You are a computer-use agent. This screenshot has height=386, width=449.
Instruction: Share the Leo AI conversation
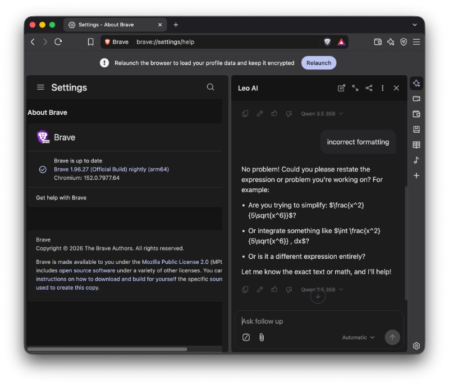click(x=369, y=88)
